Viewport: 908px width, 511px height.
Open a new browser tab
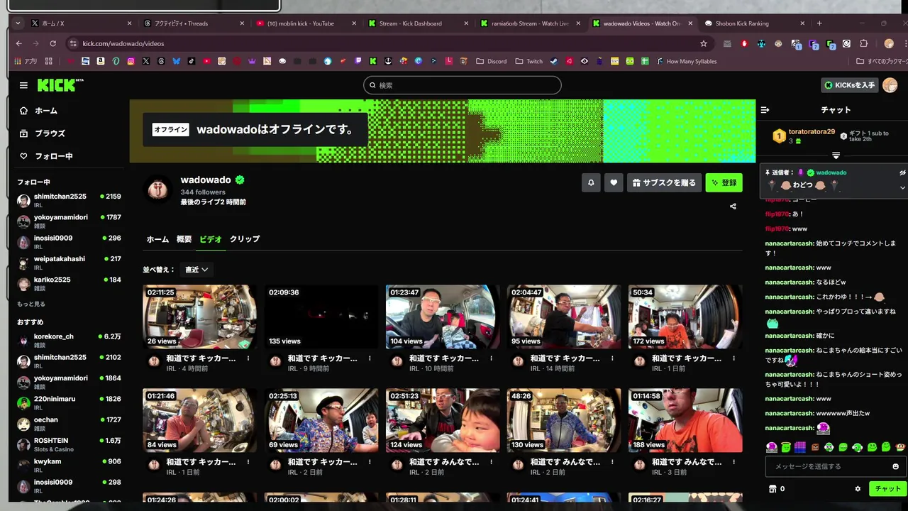[819, 23]
